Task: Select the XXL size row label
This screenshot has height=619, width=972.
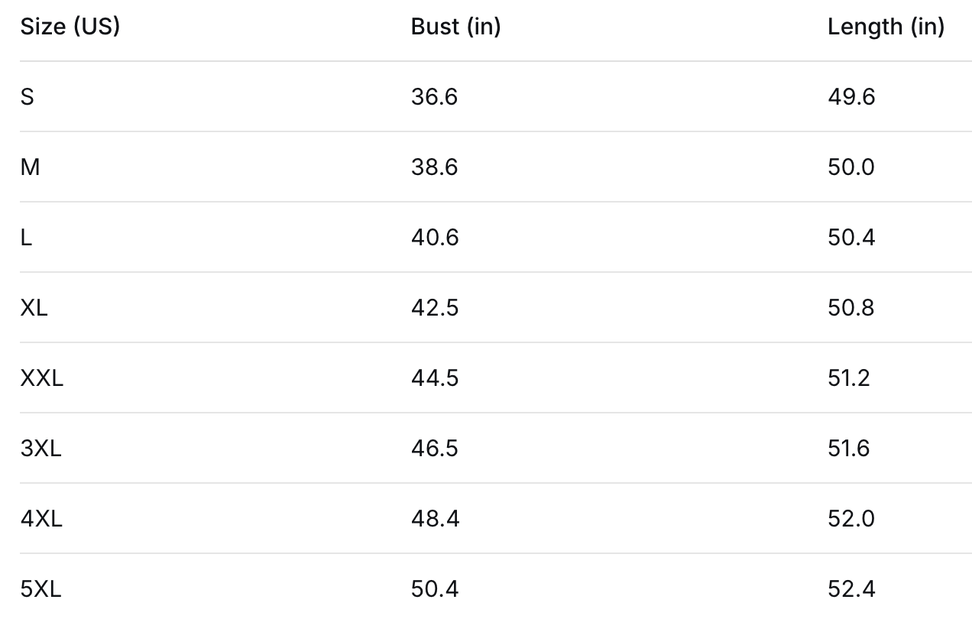Action: click(41, 378)
